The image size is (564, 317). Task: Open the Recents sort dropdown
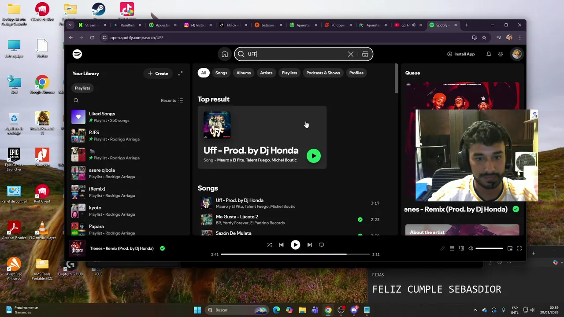(172, 100)
